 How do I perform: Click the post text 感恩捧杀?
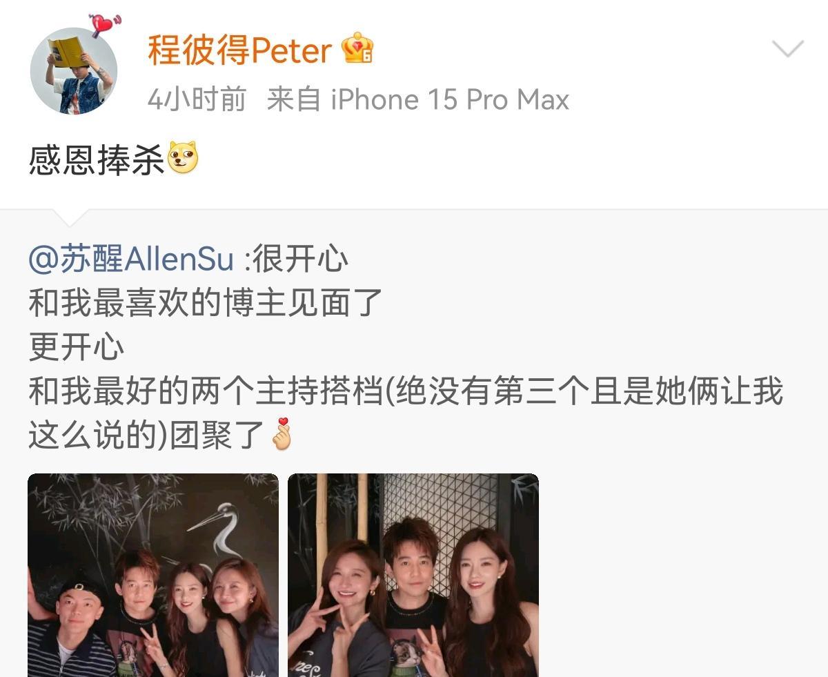point(97,159)
